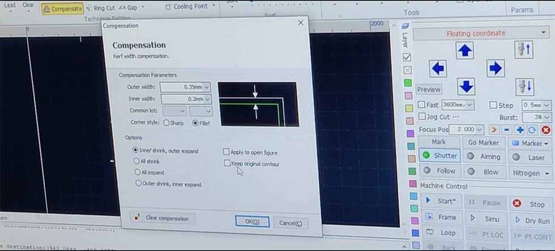Viewport: 555px width, 251px height.
Task: Raise the cutting head Z axis up
Action: (x=524, y=50)
